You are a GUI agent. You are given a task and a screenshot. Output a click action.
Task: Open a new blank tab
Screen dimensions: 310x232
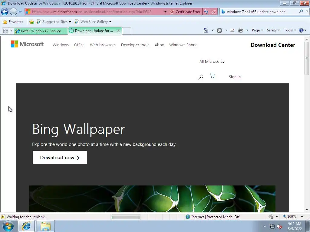coord(127,31)
